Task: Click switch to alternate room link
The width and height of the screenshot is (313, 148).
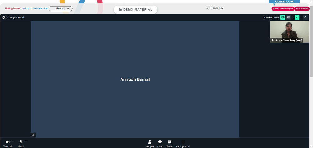Action: 35,8
